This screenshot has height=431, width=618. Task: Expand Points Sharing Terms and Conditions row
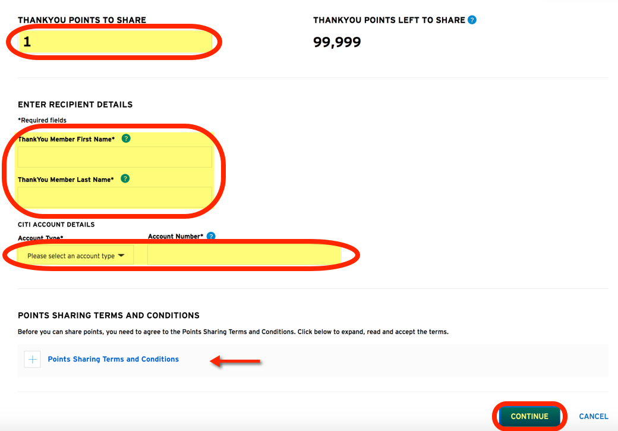(313, 360)
